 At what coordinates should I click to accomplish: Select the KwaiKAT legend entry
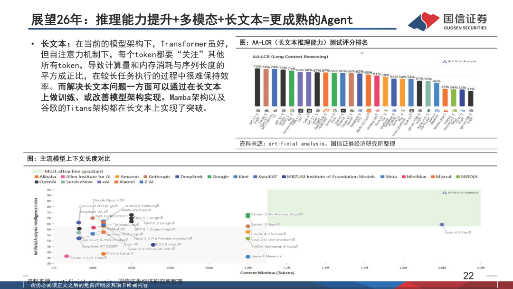pyautogui.click(x=265, y=177)
